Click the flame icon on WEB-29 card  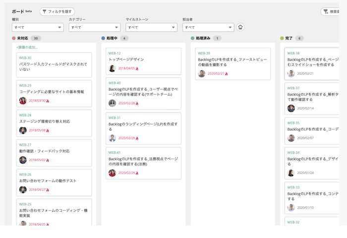[48, 101]
